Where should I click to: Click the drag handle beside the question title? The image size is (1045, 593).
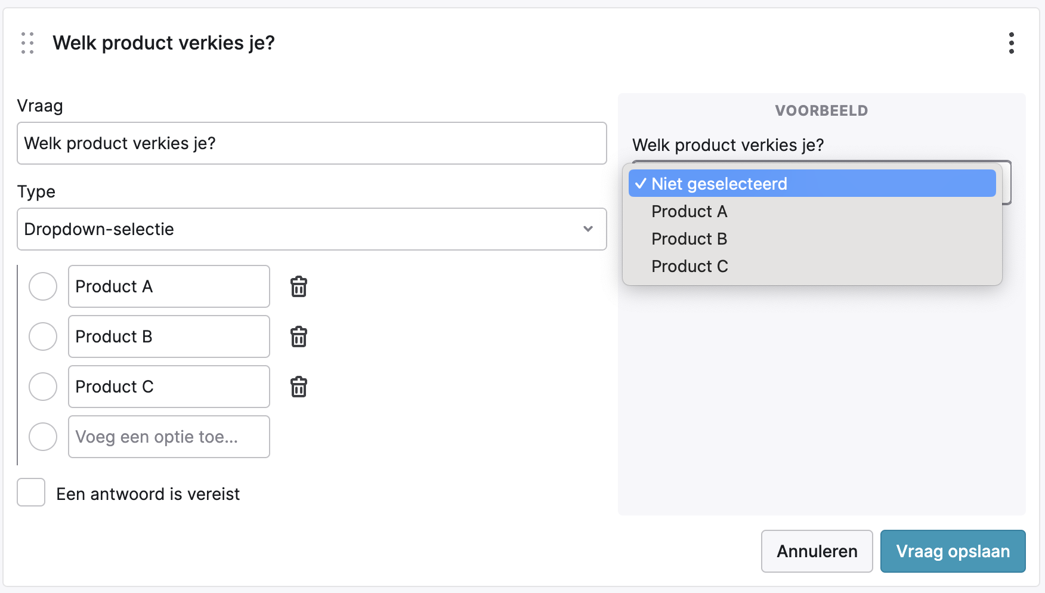click(x=27, y=43)
